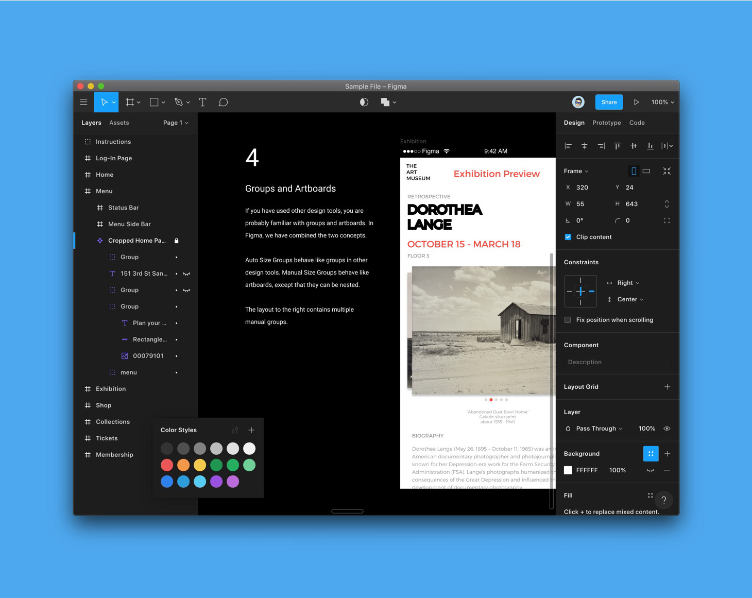Open the distribute spacing dropdown

pyautogui.click(x=667, y=146)
